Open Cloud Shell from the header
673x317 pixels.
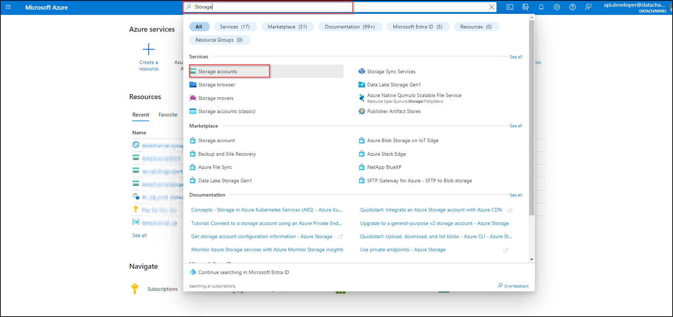click(x=510, y=7)
